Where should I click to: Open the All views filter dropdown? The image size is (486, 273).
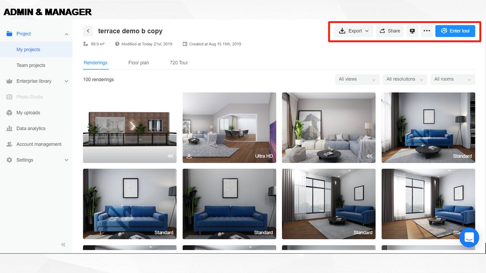(x=357, y=79)
